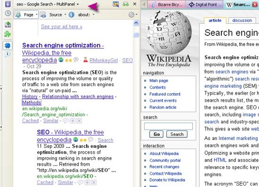Click the green globe icon after second result
Viewport: 259px width, 187px height.
point(75,139)
